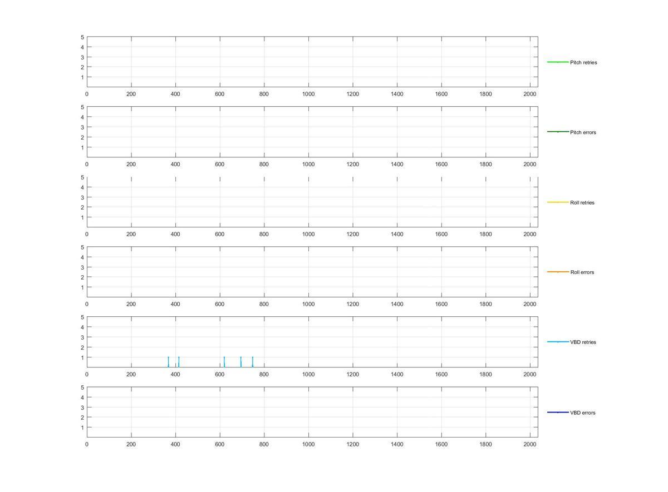The width and height of the screenshot is (668, 492).
Task: Click the VBD retries spike near 695
Action: coord(241,362)
